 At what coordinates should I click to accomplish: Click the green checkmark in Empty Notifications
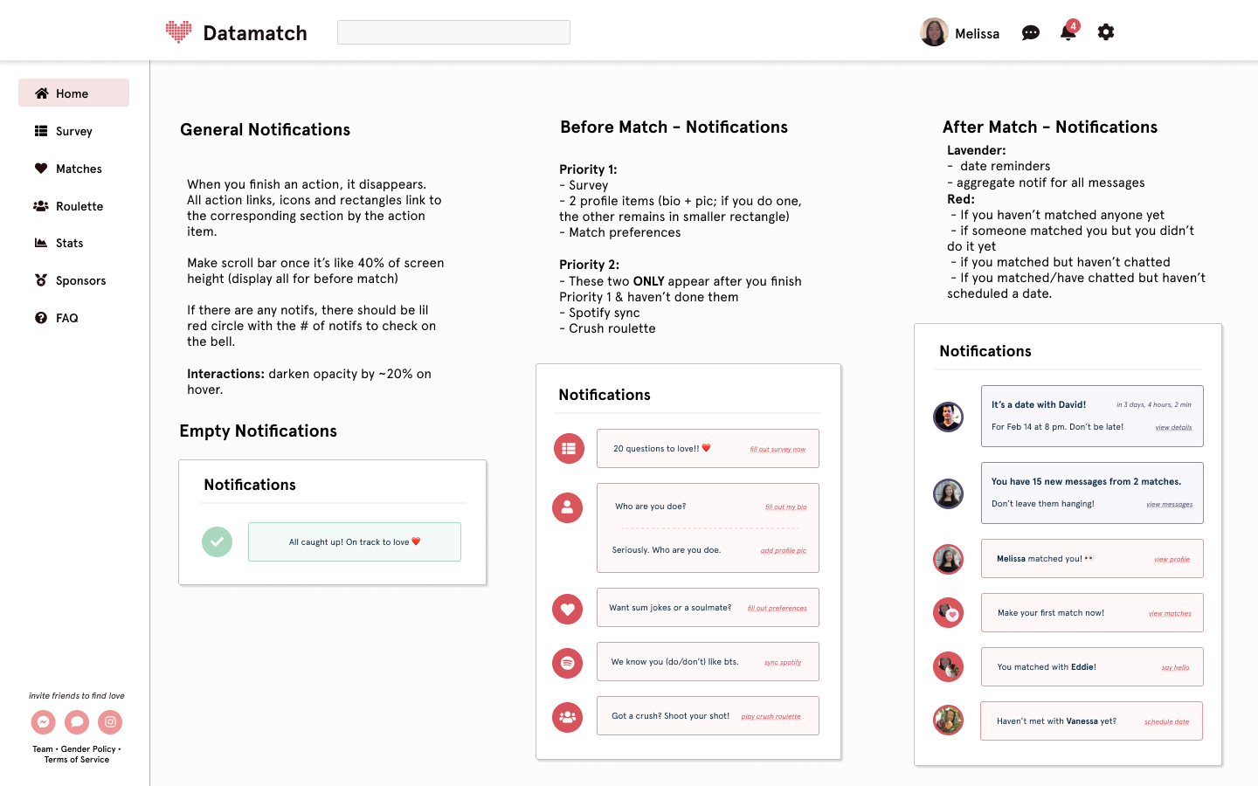click(217, 541)
